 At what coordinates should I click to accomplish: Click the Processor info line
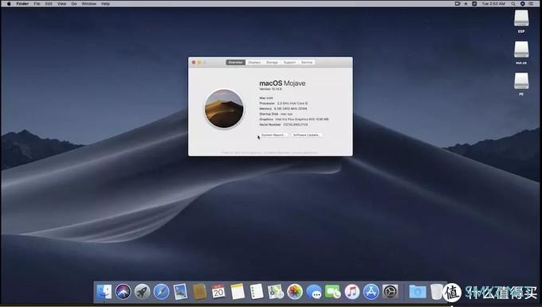[284, 103]
